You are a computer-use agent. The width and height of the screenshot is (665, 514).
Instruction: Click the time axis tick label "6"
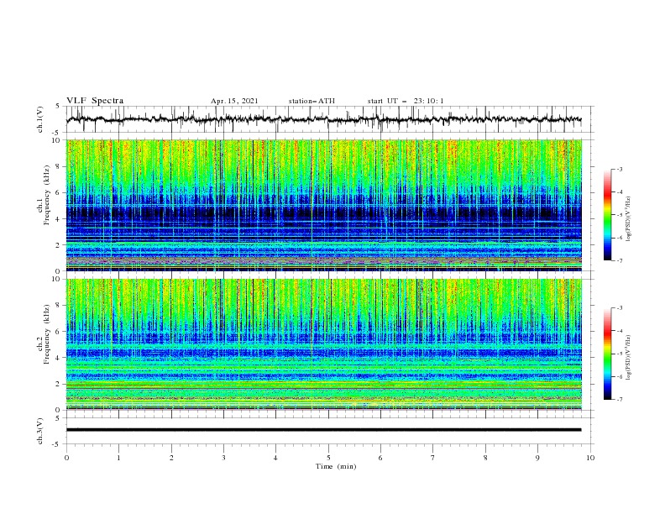380,458
